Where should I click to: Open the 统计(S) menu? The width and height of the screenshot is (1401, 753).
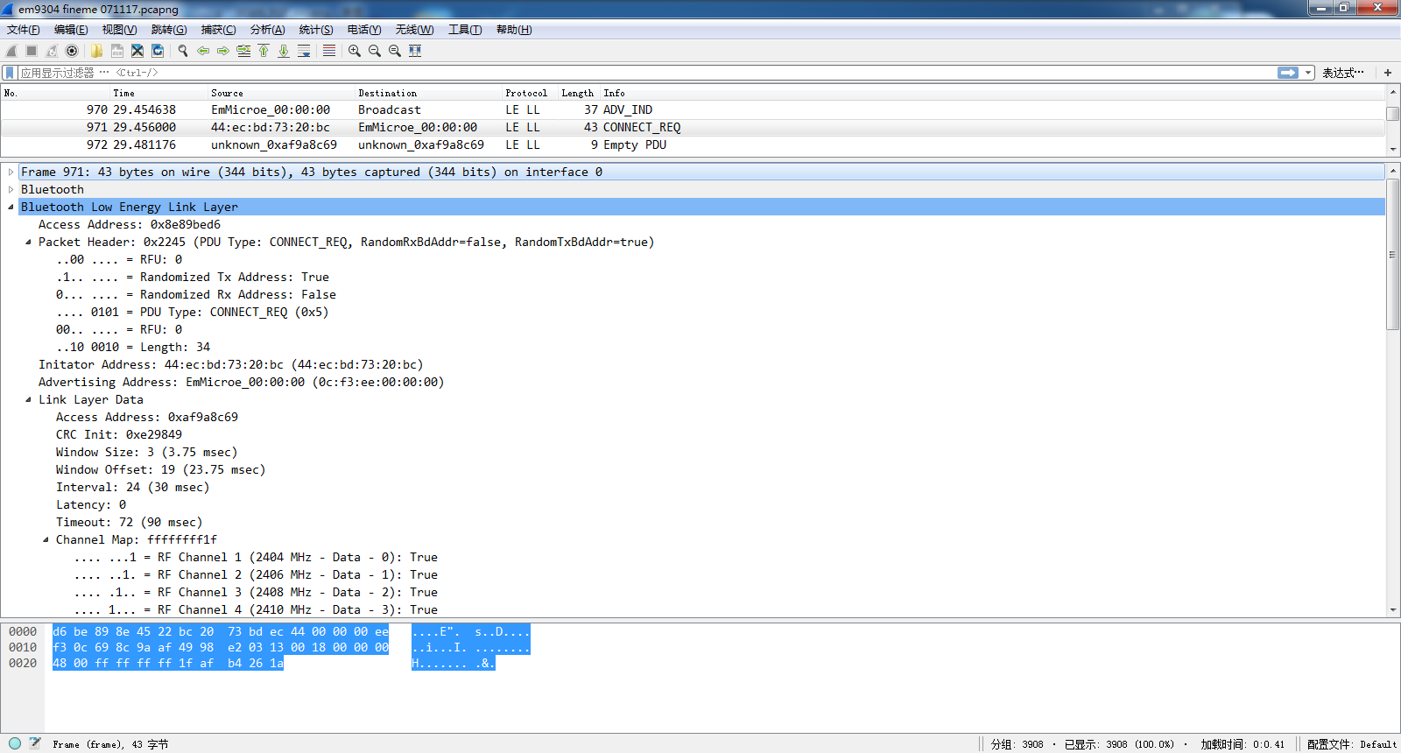[x=316, y=30]
